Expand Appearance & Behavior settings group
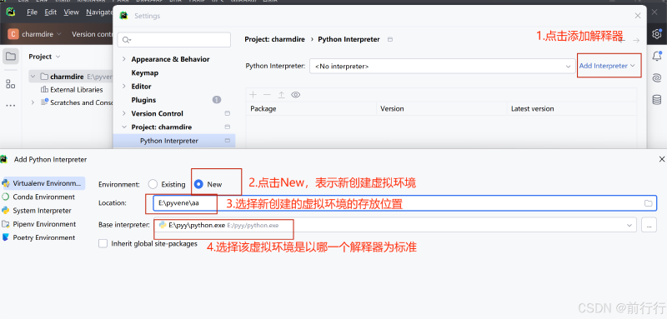 [123, 59]
